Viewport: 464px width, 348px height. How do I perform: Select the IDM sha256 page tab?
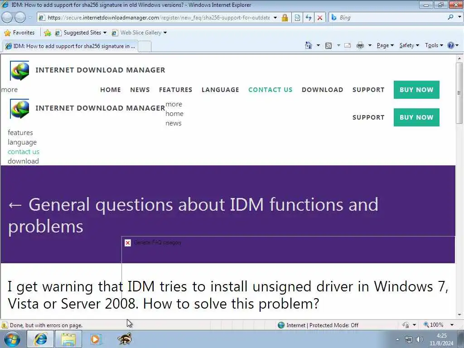coord(70,46)
